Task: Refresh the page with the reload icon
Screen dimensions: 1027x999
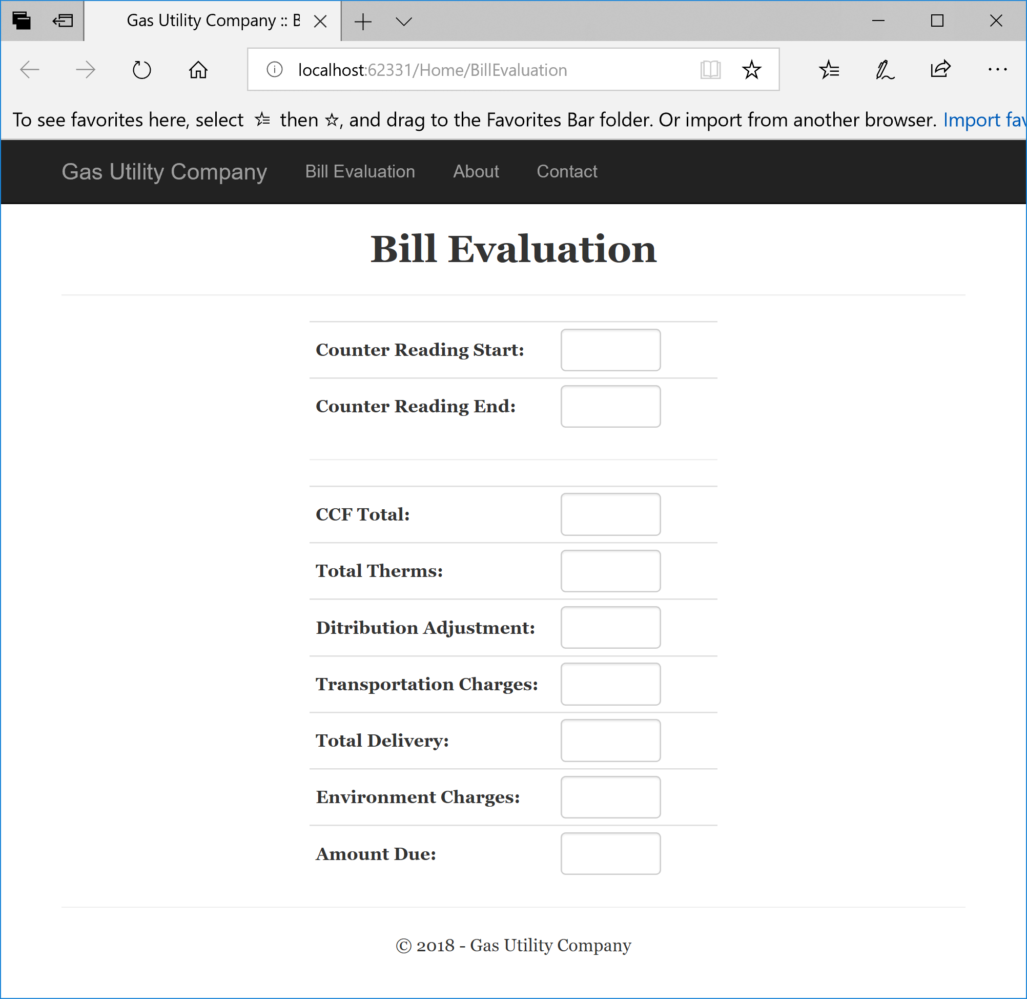Action: click(141, 70)
